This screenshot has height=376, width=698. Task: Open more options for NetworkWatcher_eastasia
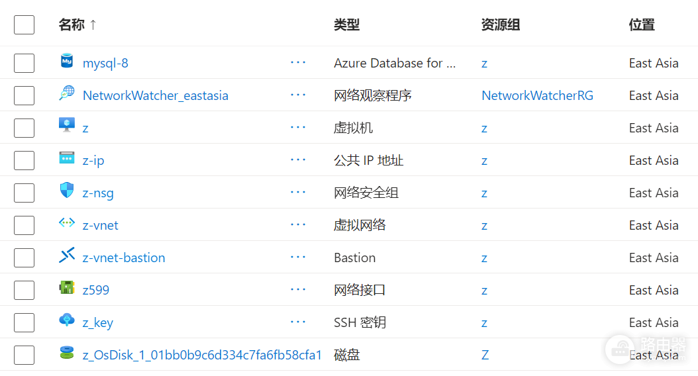click(x=298, y=95)
